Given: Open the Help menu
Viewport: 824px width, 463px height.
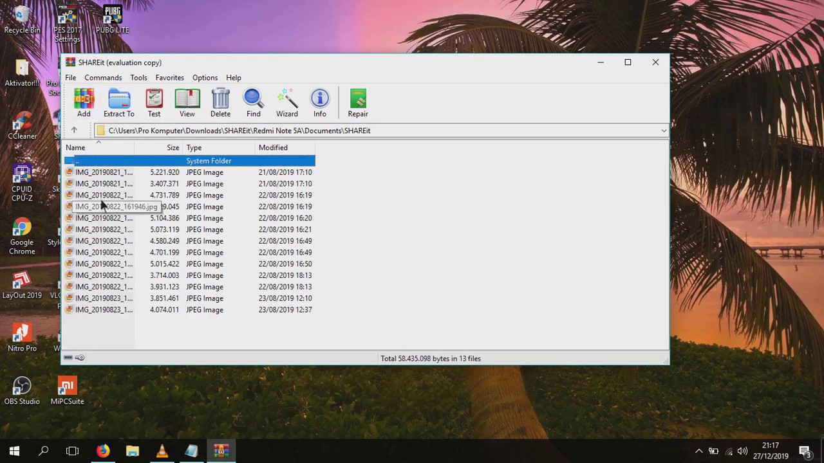Looking at the screenshot, I should click(234, 78).
